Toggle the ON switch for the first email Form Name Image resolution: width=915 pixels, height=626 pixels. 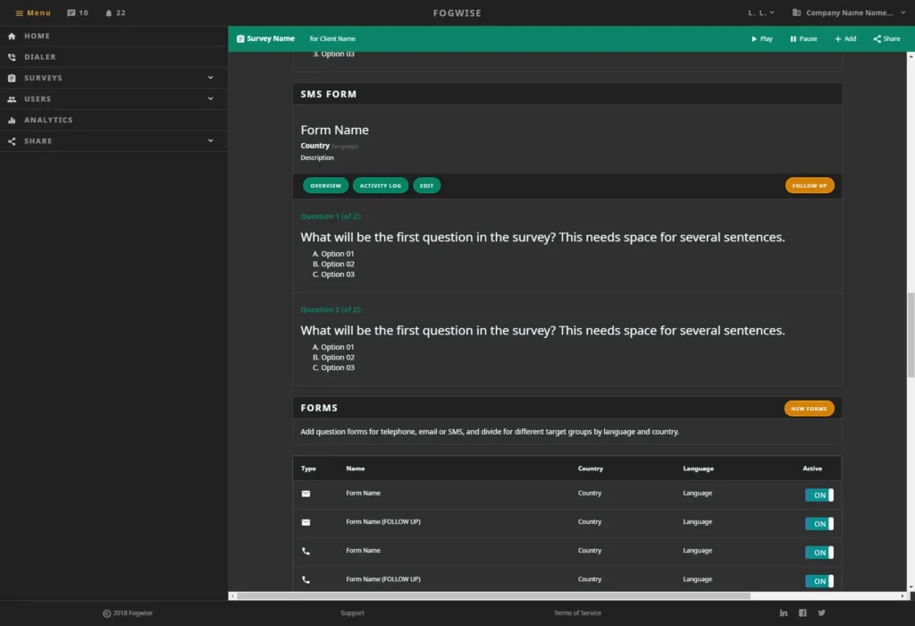pyautogui.click(x=819, y=495)
